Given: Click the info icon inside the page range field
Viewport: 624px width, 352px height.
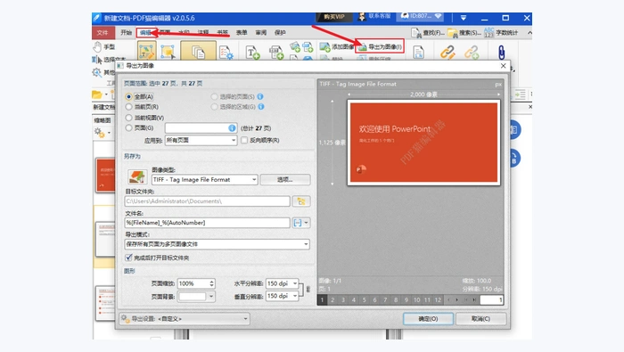Looking at the screenshot, I should pos(232,127).
